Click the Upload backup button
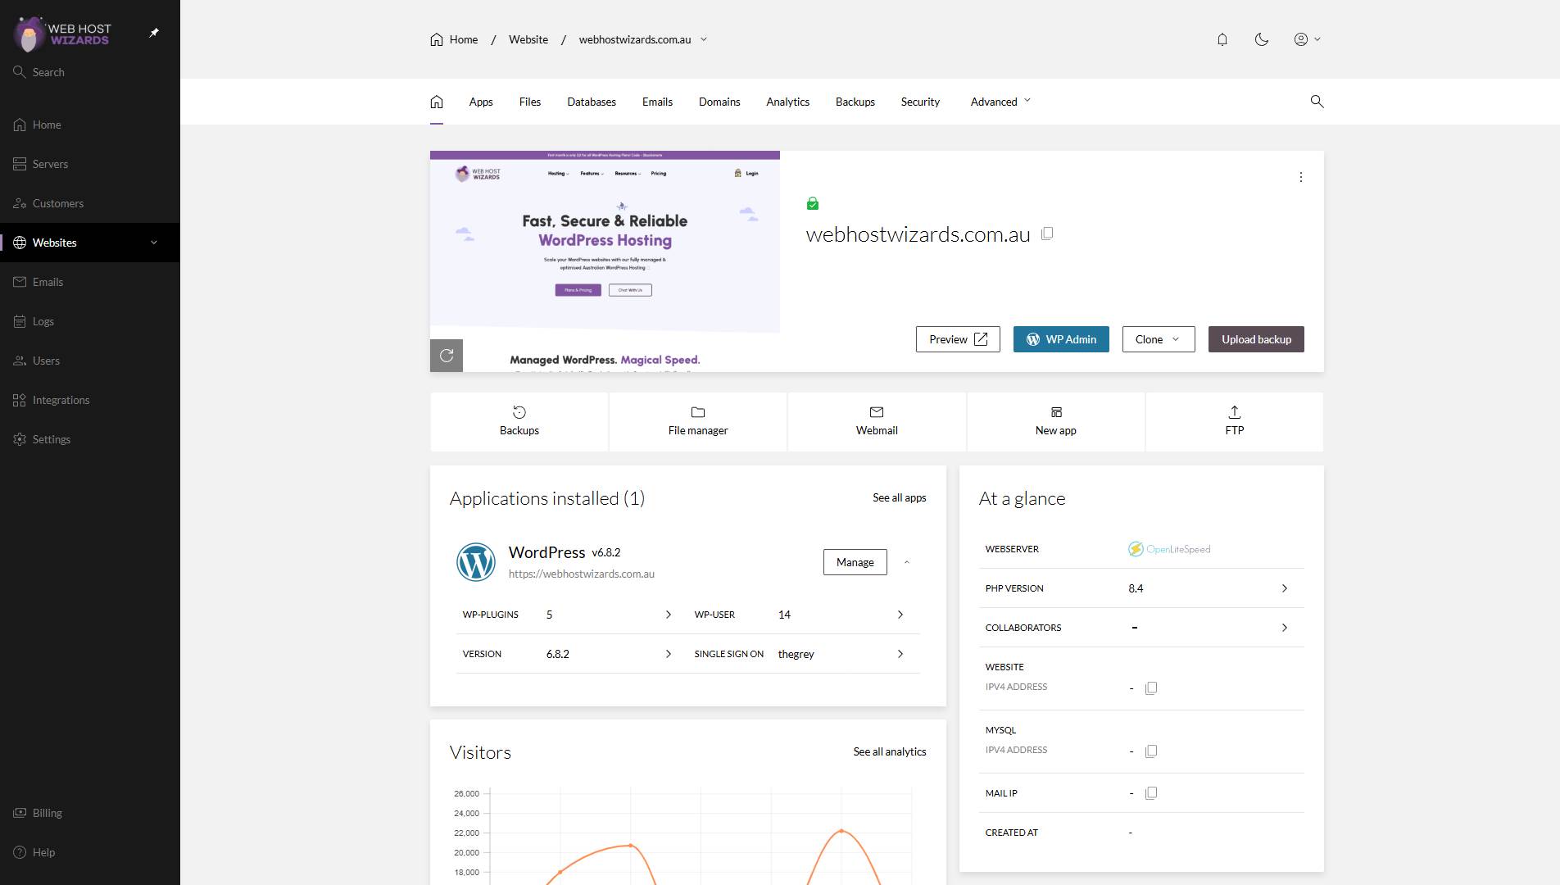Viewport: 1560px width, 885px height. (x=1256, y=339)
